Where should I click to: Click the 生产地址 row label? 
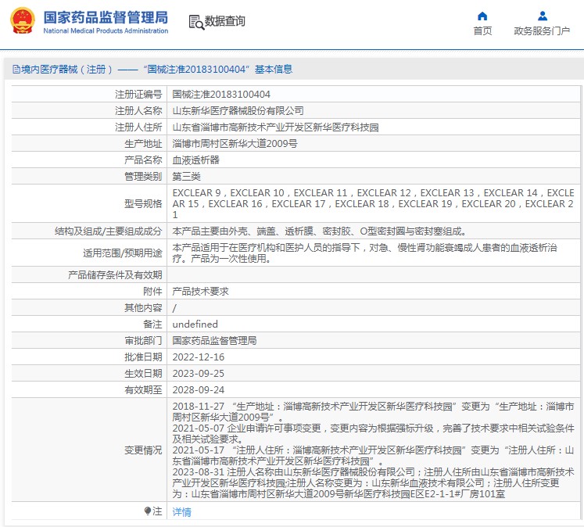coord(143,143)
